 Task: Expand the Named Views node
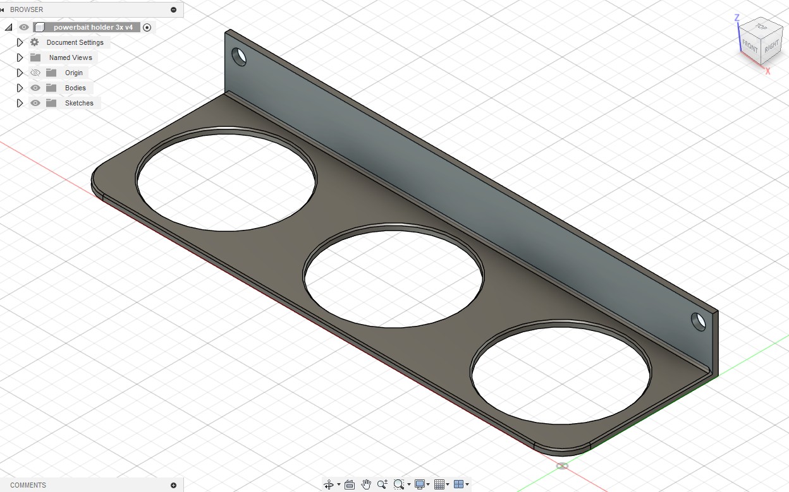20,57
